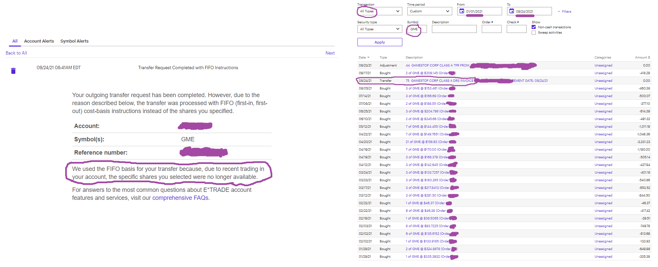658x267 pixels.
Task: Open the 44 GAMESTOP CORP CLASS A TFR transaction
Action: click(438, 66)
